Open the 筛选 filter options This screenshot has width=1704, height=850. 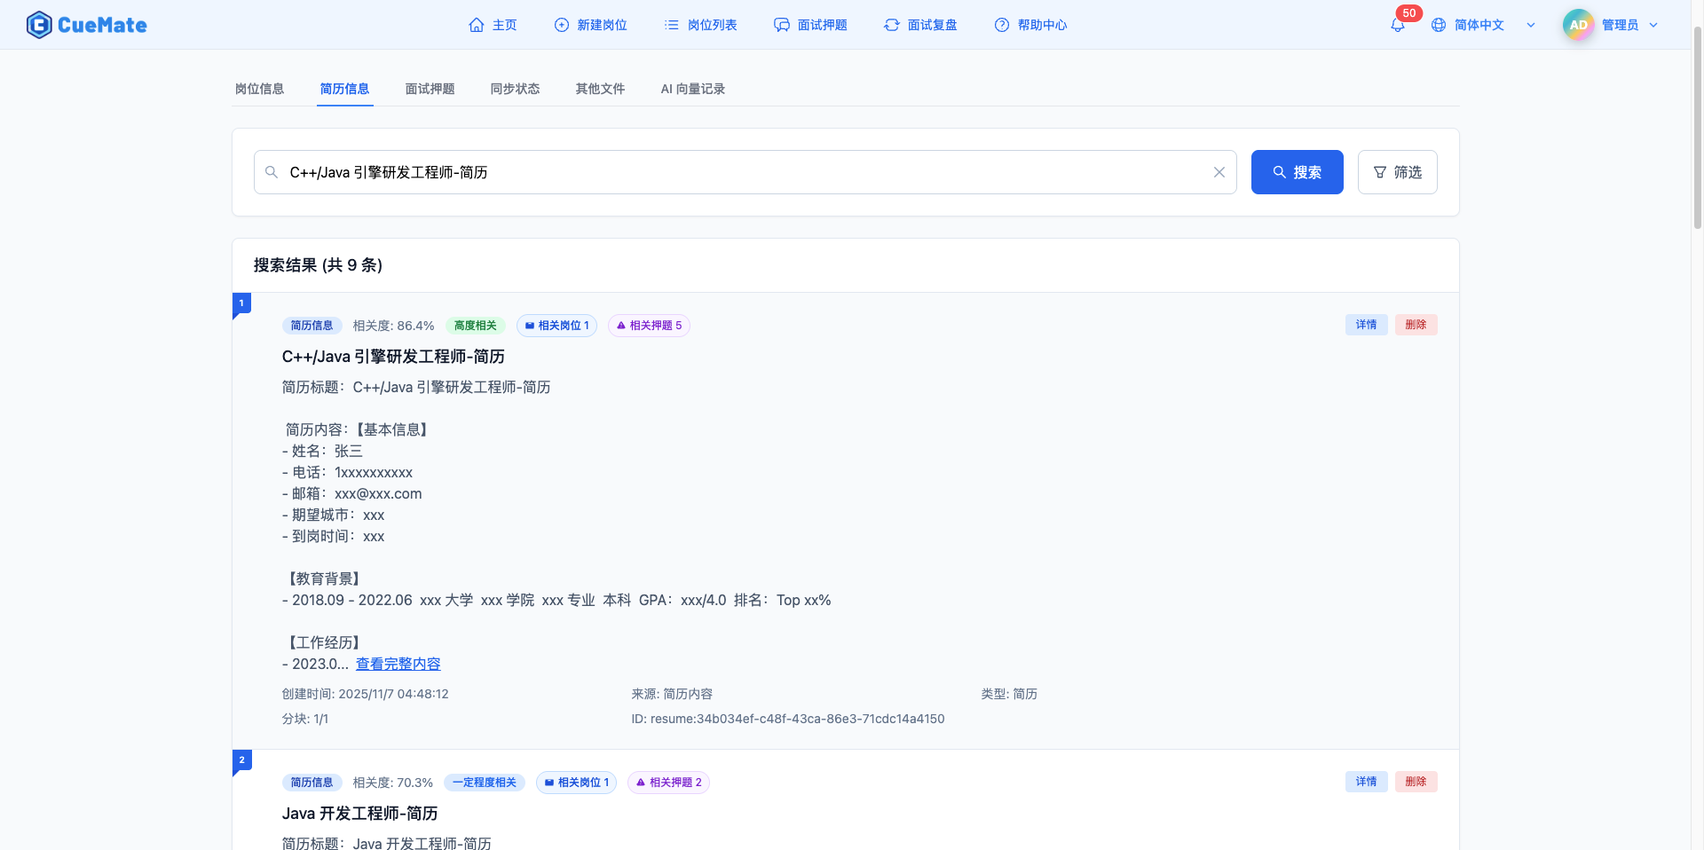pos(1396,172)
